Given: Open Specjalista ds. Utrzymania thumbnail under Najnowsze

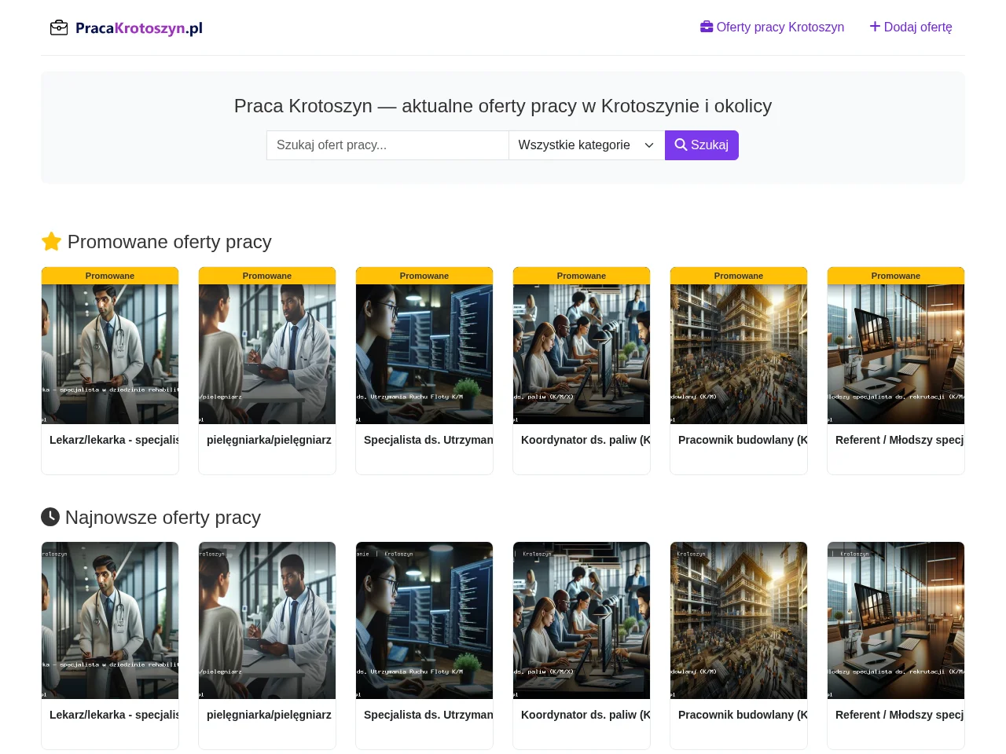Looking at the screenshot, I should 424,620.
